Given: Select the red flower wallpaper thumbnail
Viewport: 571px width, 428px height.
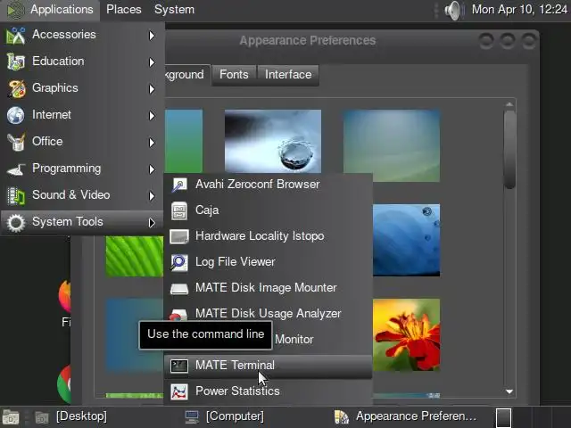Looking at the screenshot, I should point(407,335).
